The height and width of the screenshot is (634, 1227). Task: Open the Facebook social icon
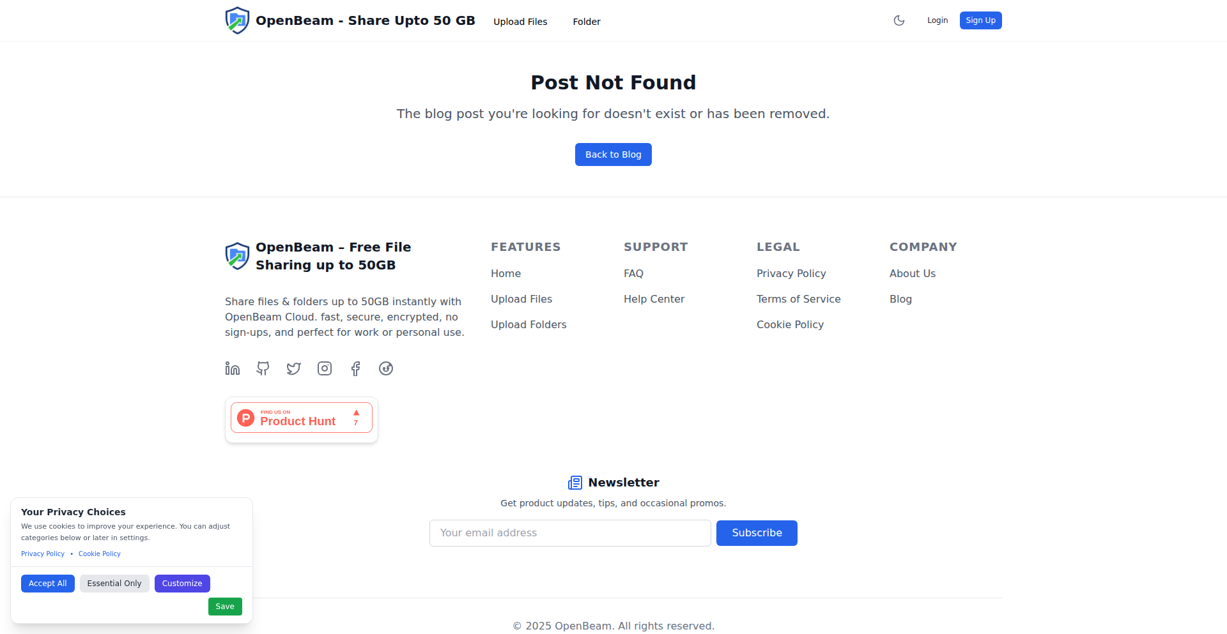pyautogui.click(x=355, y=368)
